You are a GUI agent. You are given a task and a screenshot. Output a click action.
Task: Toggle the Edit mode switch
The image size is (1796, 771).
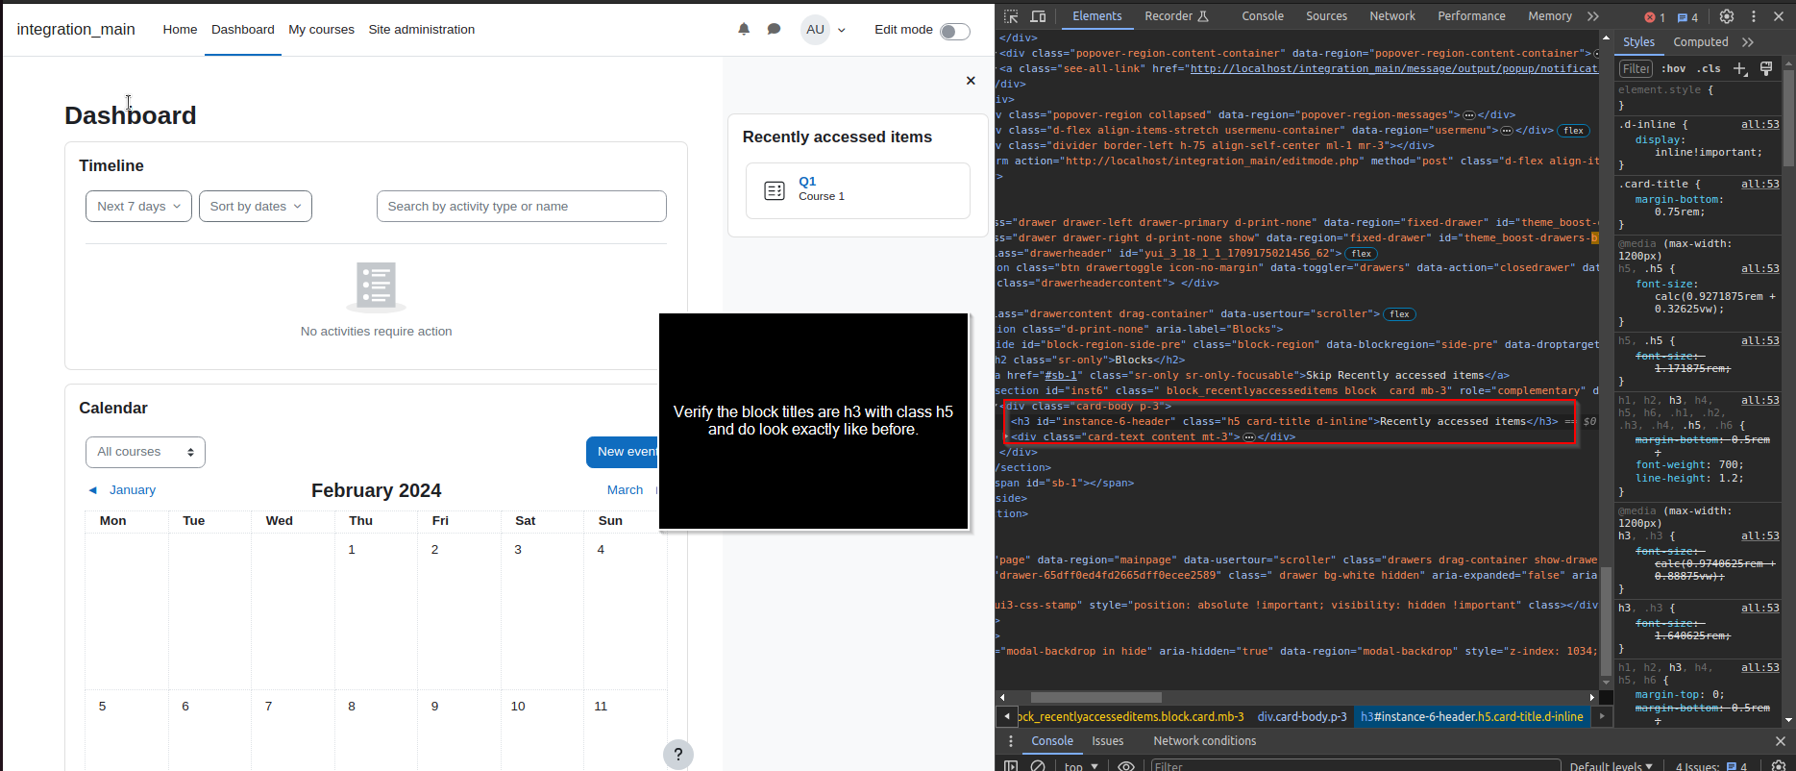(954, 32)
